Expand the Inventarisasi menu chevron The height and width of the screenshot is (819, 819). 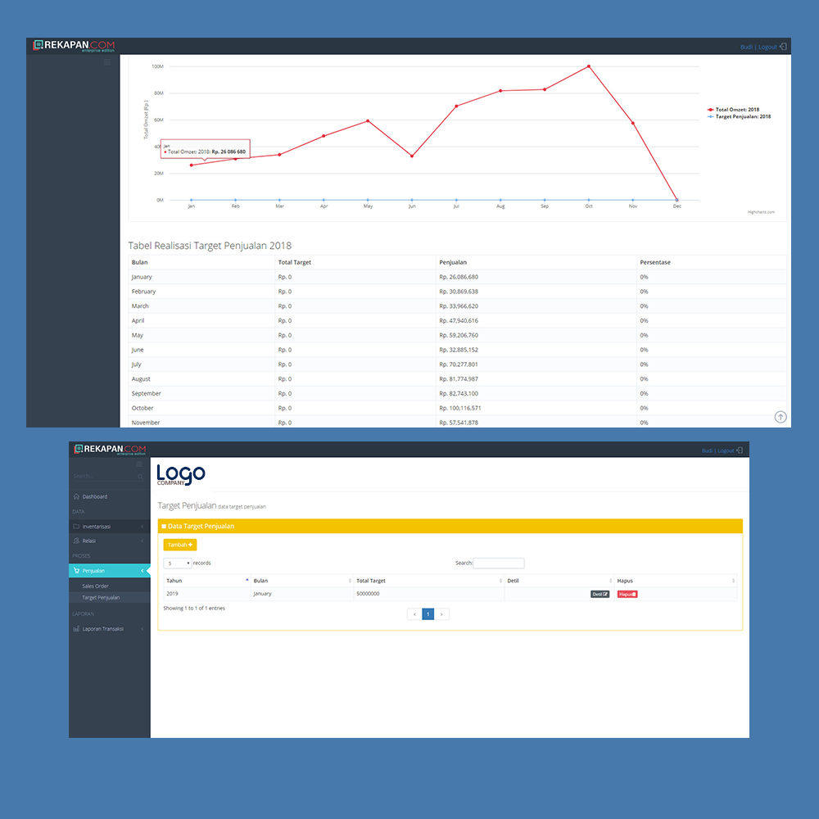click(143, 527)
